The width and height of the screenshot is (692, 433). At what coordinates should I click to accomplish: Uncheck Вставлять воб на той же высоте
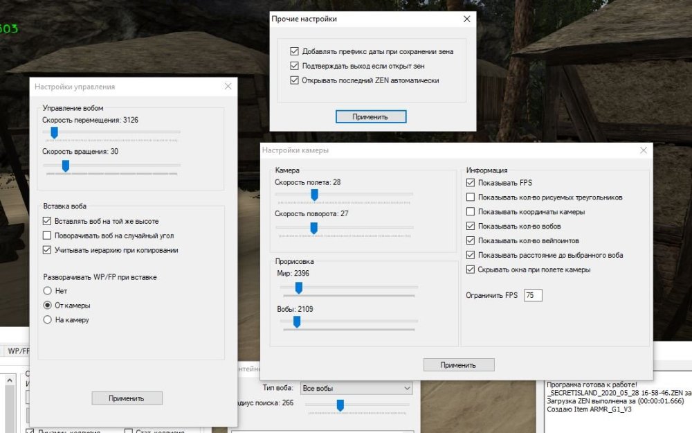click(47, 221)
